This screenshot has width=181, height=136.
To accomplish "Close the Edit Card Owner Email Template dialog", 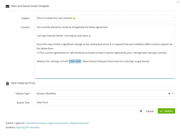I will tap(177, 2).
